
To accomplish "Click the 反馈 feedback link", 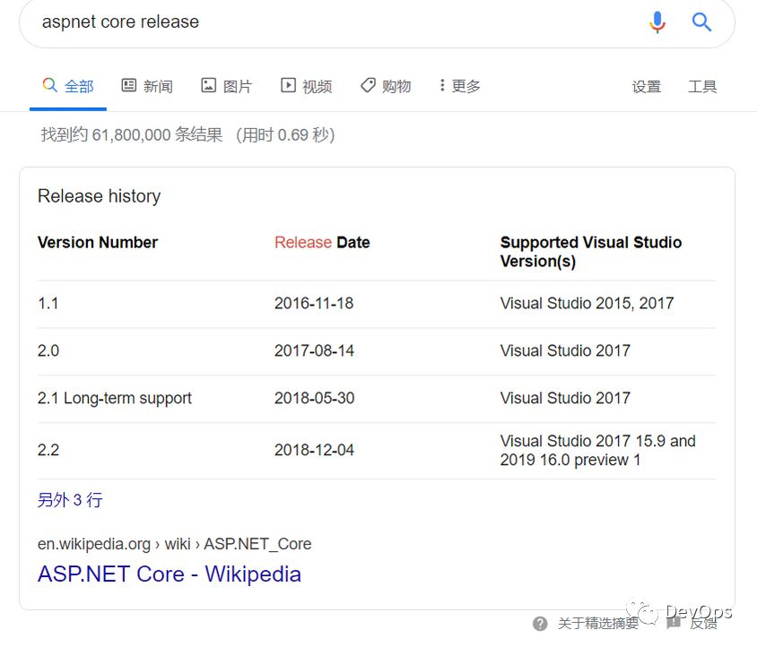I will click(703, 624).
